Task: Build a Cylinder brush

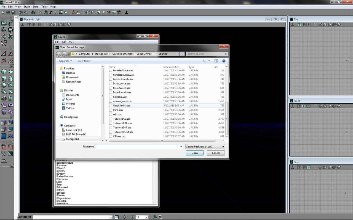Action: coord(4,78)
